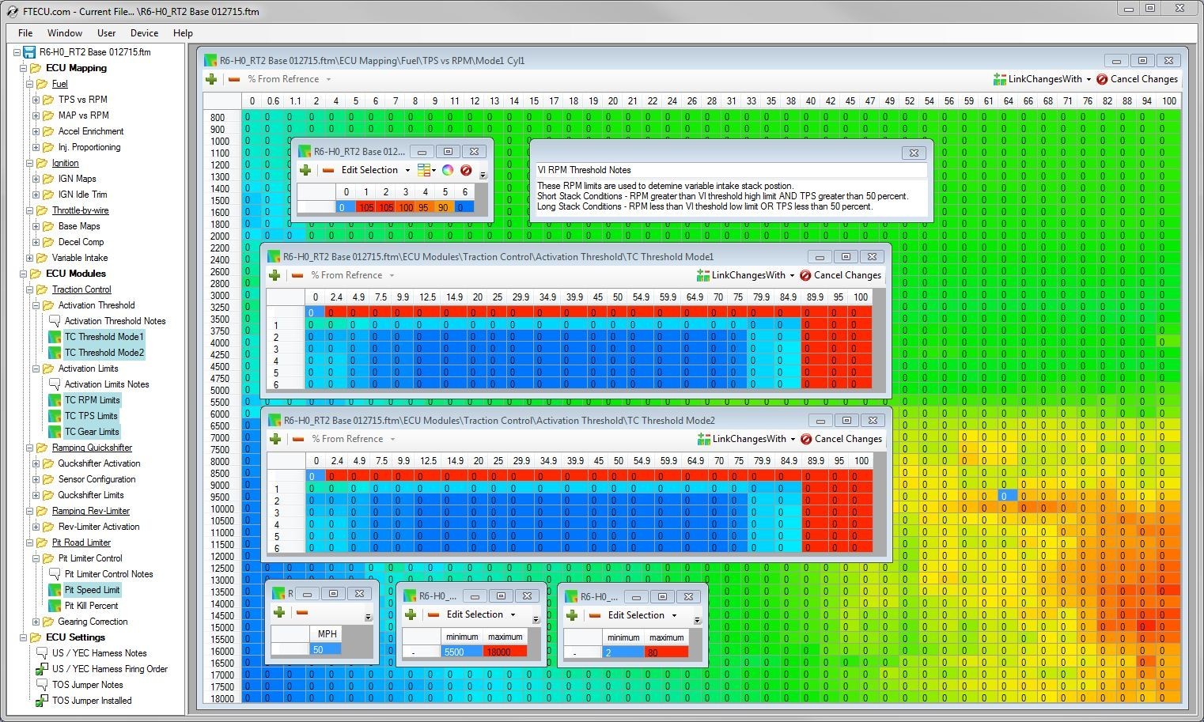Open the User menu
This screenshot has width=1204, height=722.
(106, 33)
